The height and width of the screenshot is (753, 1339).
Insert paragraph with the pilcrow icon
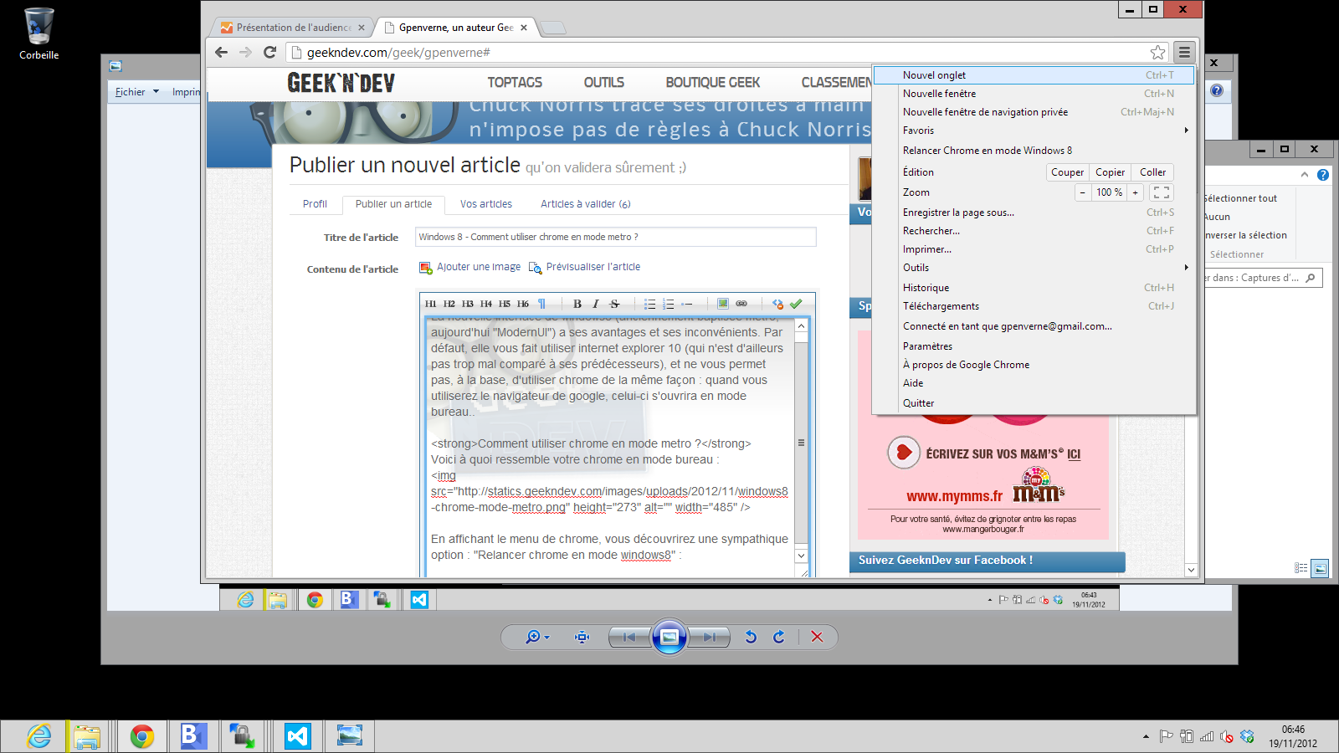541,304
